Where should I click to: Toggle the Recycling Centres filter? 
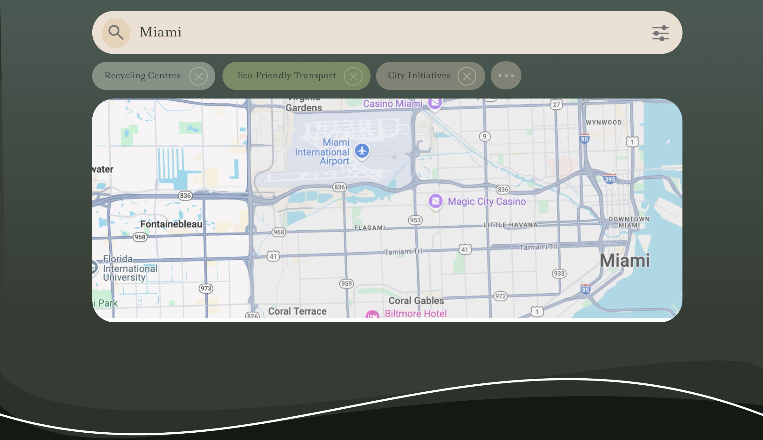coord(143,76)
